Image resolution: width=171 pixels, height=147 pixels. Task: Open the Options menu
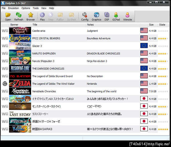[x=26, y=8]
